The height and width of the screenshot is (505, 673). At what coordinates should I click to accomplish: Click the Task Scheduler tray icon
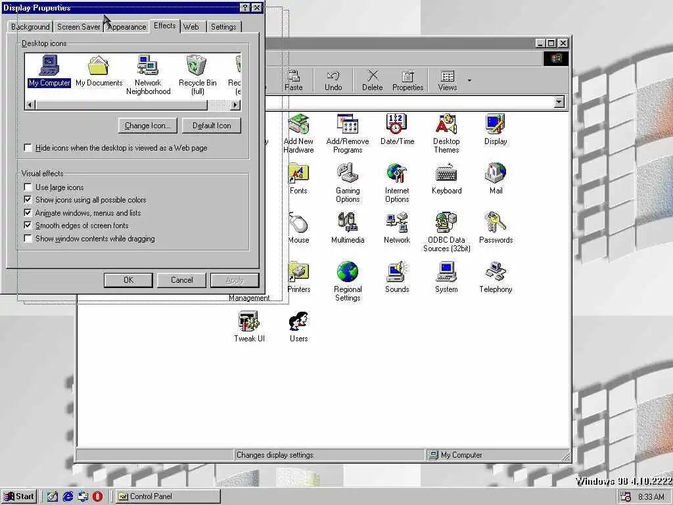click(626, 497)
